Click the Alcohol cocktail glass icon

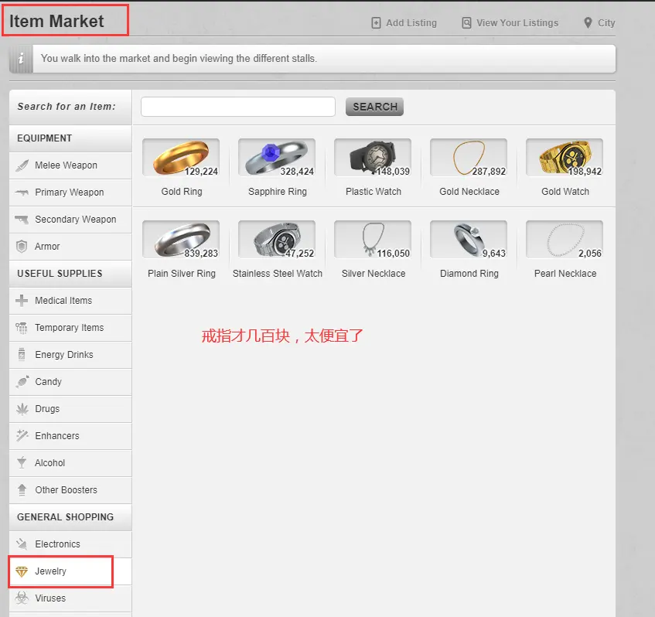click(x=22, y=463)
